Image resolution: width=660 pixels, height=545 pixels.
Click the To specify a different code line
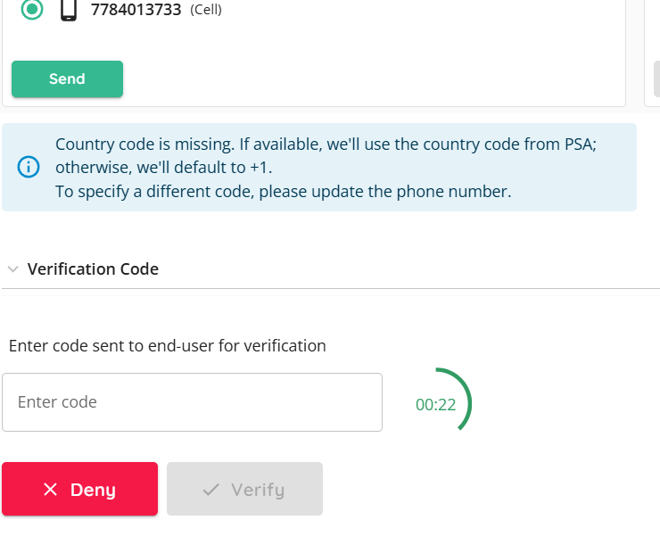(284, 192)
